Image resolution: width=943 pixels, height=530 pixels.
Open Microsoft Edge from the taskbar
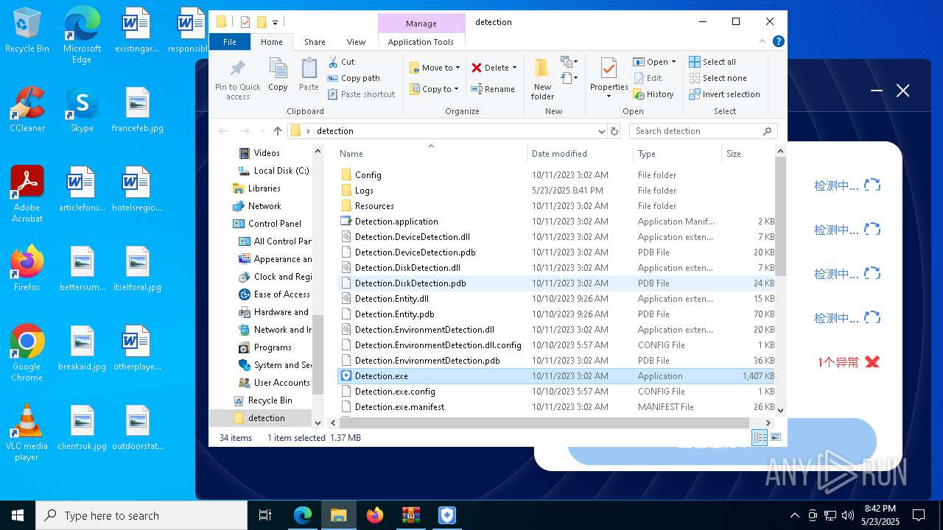[x=303, y=515]
